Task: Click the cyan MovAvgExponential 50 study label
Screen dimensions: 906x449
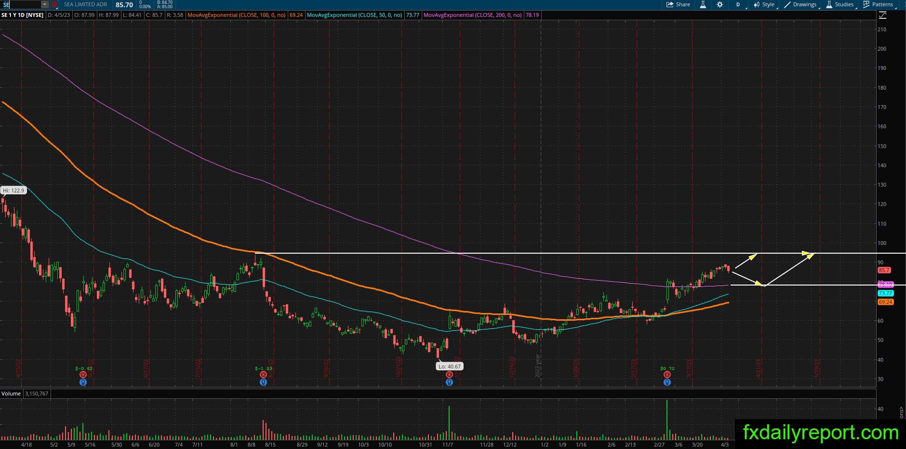Action: pos(354,15)
